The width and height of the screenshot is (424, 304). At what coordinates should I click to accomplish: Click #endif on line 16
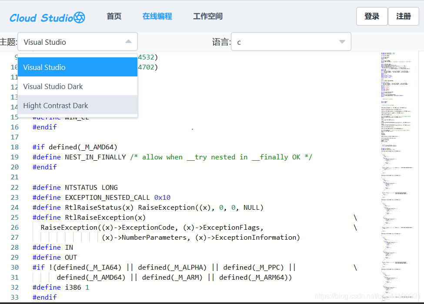45,127
